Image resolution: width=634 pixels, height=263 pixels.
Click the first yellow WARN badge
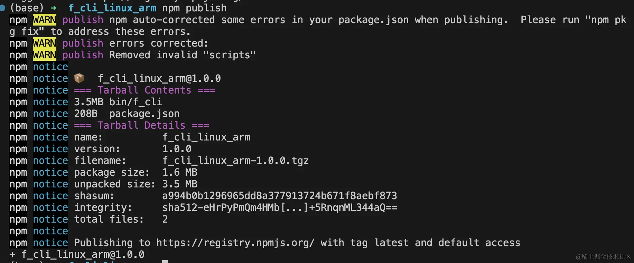pyautogui.click(x=45, y=20)
